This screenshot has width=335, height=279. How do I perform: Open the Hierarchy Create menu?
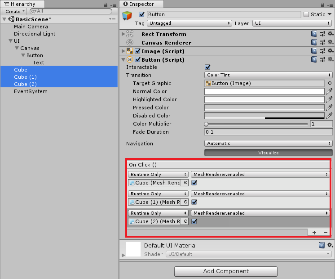(x=15, y=11)
